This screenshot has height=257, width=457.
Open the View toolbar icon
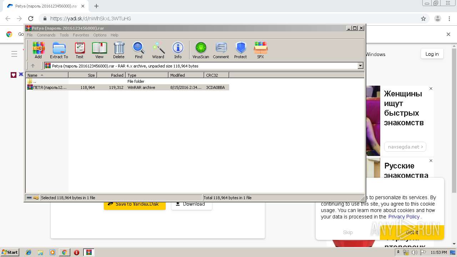99,50
